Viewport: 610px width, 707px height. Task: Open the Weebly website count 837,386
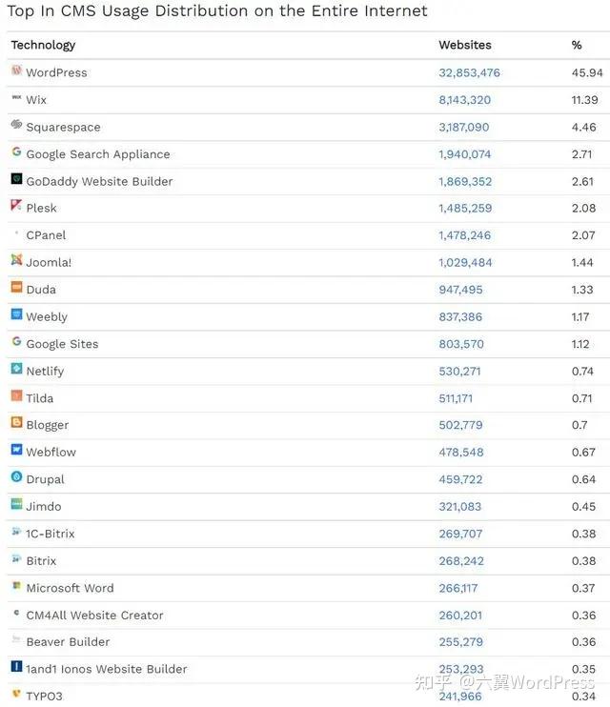click(x=460, y=317)
